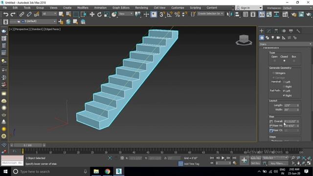Screen dimensions: 313x176
Task: Open the Animation menu
Action: (100, 8)
